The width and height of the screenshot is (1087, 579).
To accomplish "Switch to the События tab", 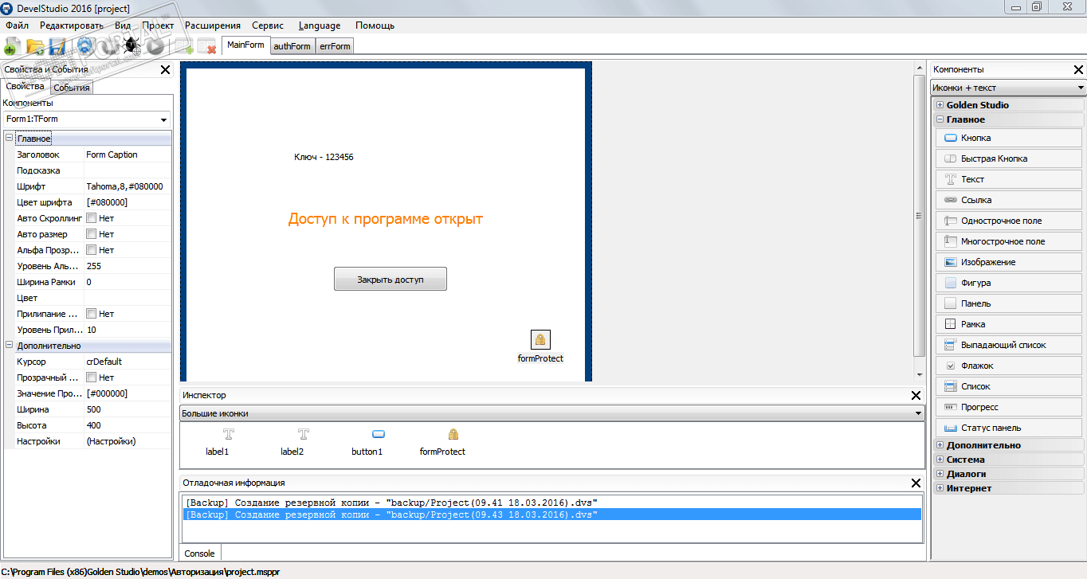I will click(x=72, y=88).
